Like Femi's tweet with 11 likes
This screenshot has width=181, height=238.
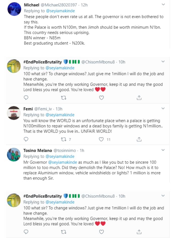(101, 139)
